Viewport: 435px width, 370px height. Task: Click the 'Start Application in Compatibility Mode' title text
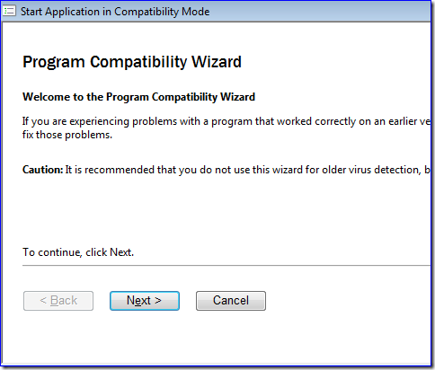pyautogui.click(x=115, y=12)
